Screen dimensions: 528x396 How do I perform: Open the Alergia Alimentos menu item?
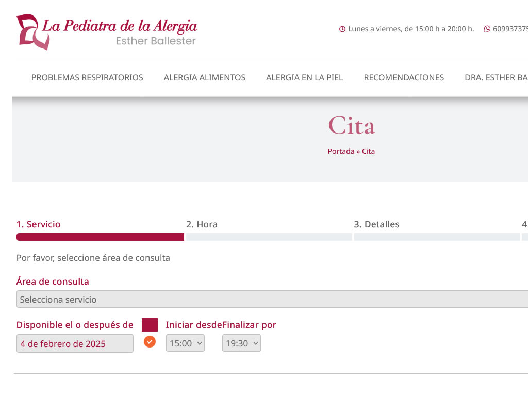(x=205, y=78)
